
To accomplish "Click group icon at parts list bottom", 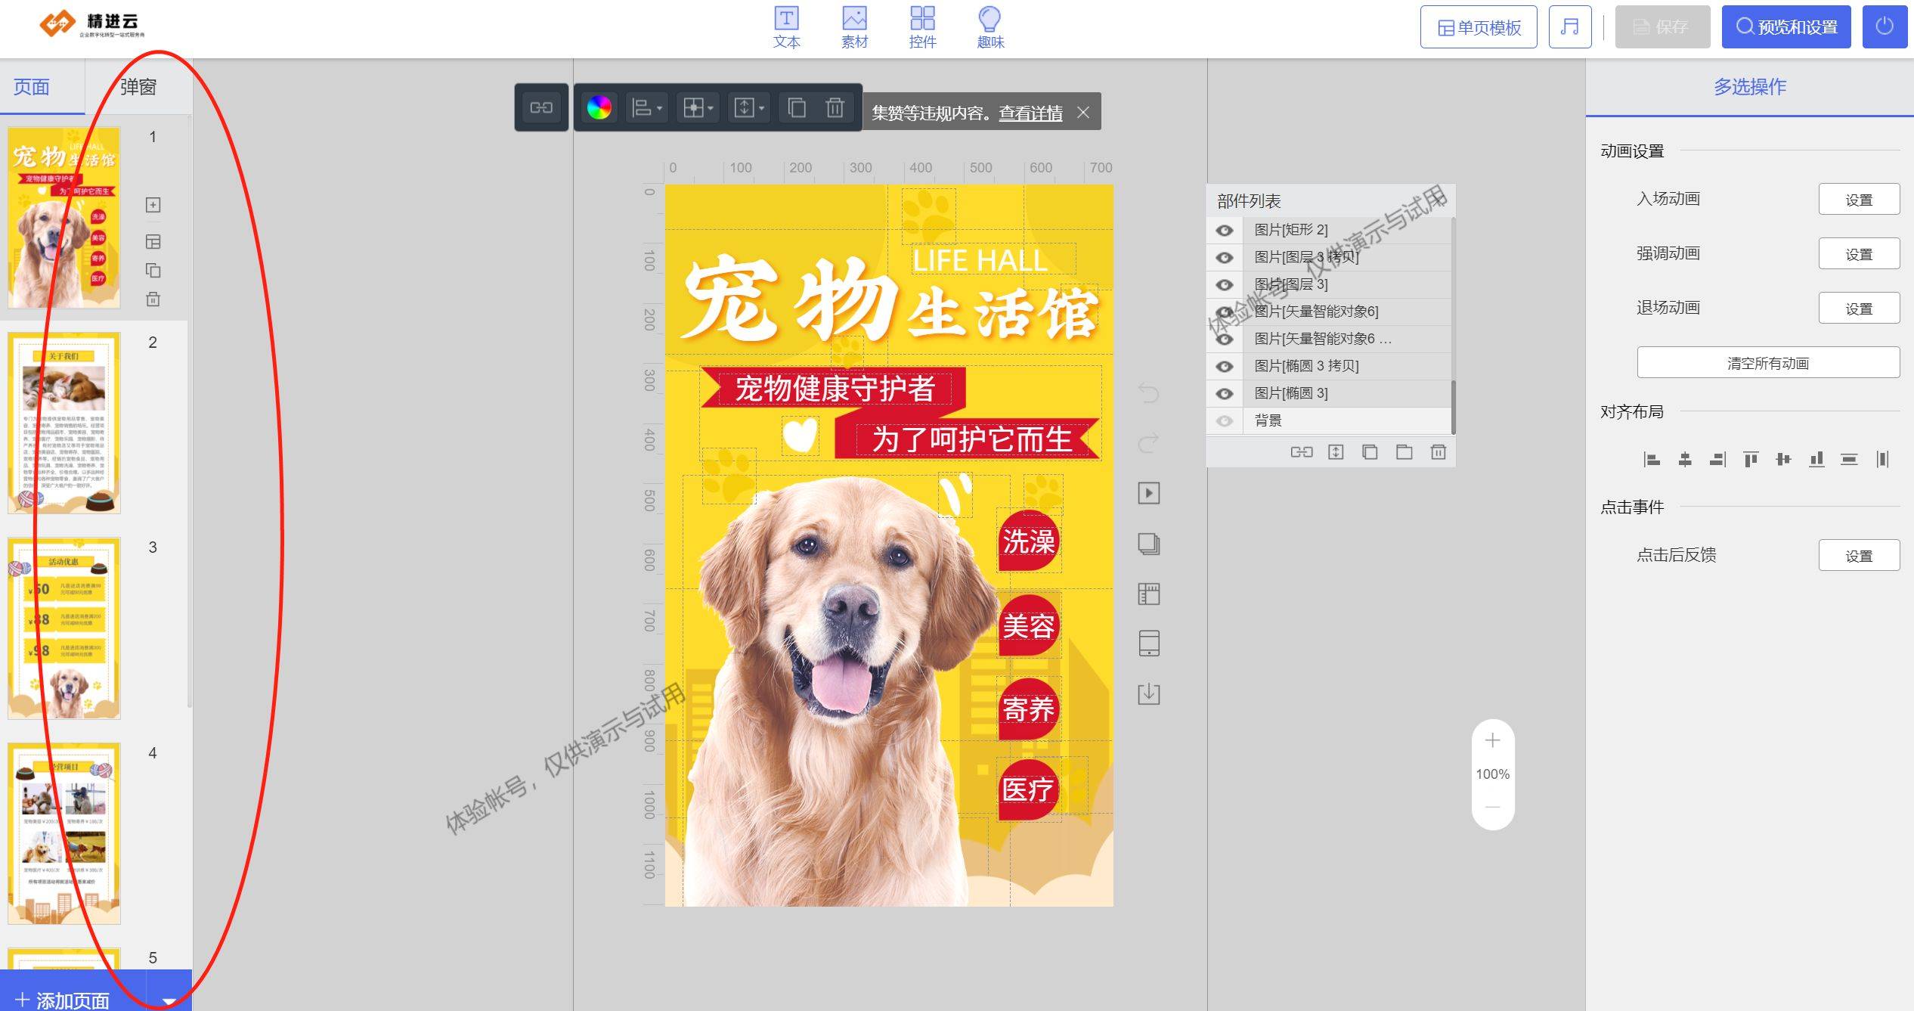I will pos(1301,452).
